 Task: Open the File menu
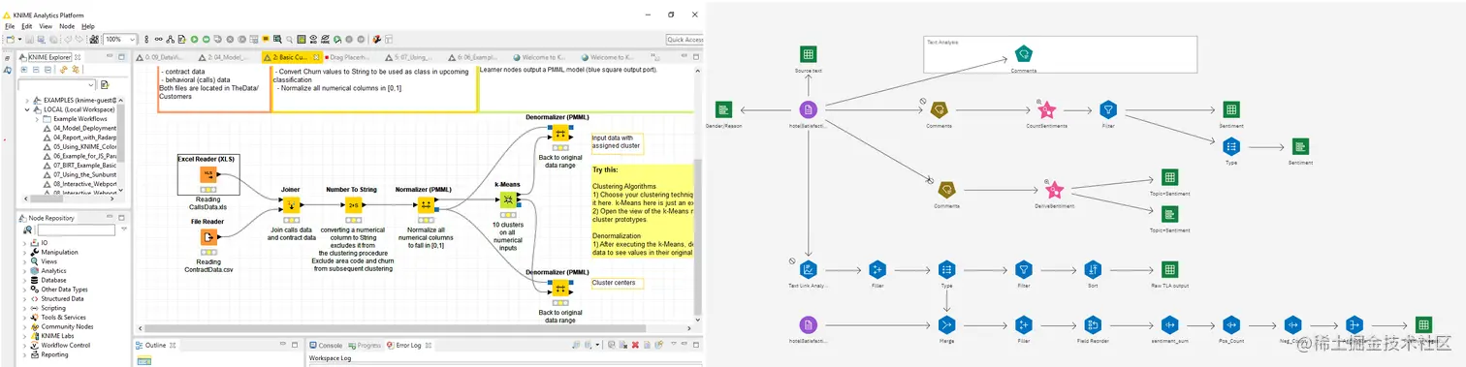10,26
